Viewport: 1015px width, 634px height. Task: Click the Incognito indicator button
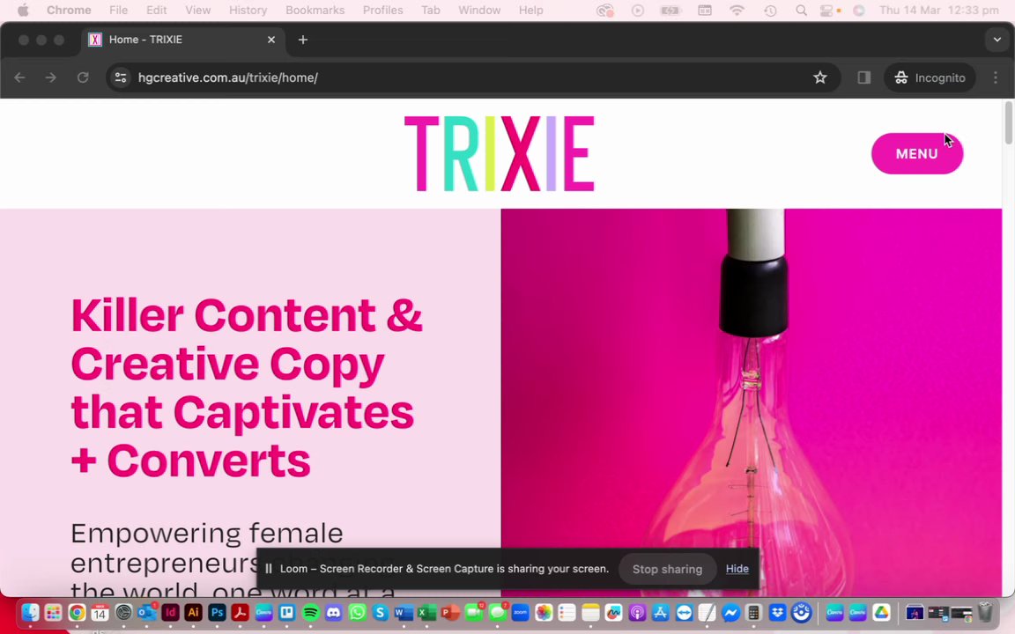pyautogui.click(x=930, y=77)
